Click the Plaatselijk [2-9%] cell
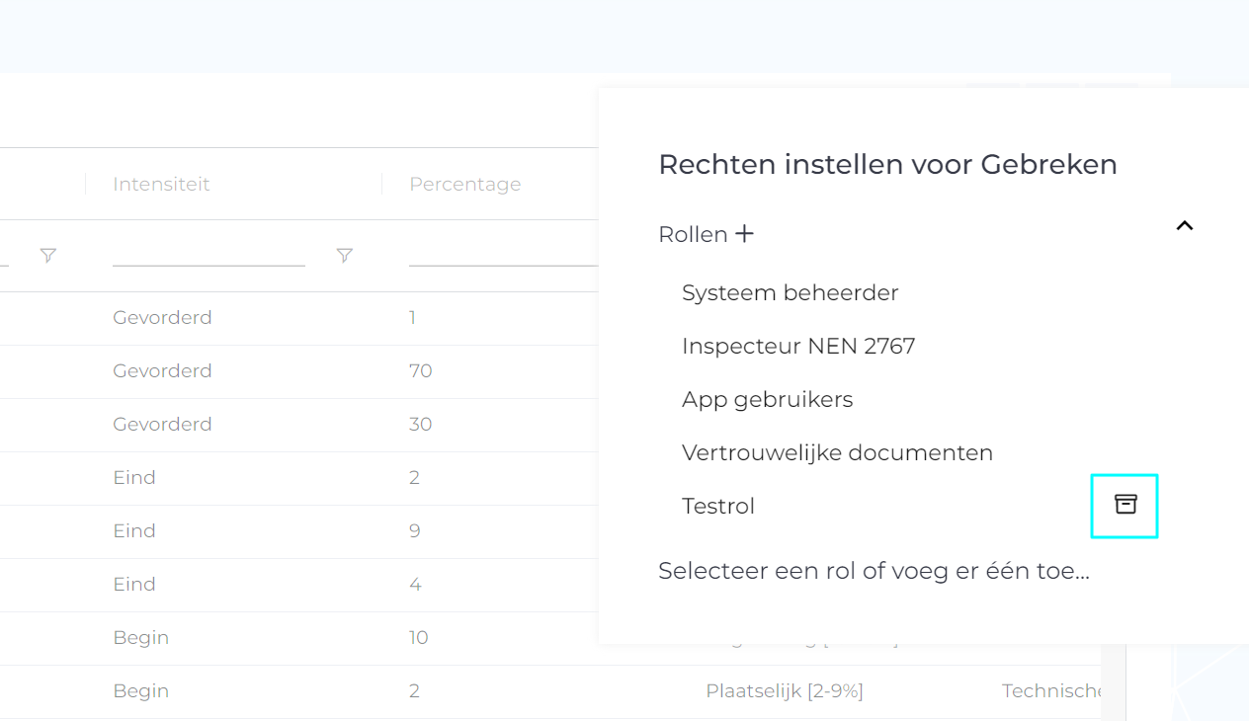Screen dimensions: 1249x721 point(785,690)
